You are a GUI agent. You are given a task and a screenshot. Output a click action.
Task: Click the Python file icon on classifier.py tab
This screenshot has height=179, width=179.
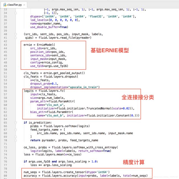click(5, 5)
